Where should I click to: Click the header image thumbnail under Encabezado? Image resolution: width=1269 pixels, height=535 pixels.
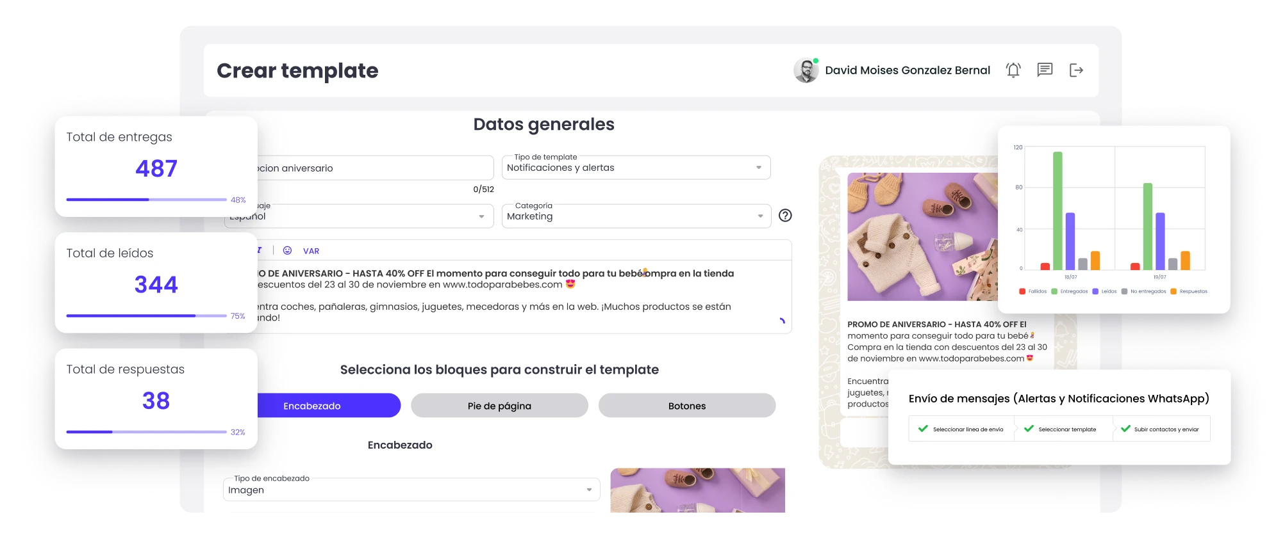[x=697, y=490]
